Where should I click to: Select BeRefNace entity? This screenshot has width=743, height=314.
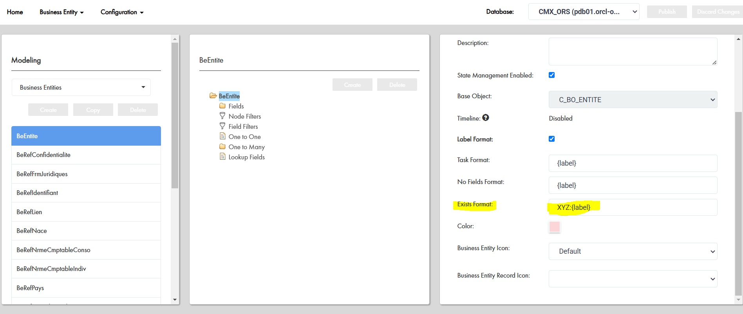[86, 231]
